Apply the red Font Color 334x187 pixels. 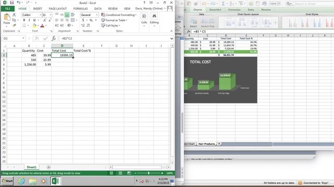[x=42, y=25]
